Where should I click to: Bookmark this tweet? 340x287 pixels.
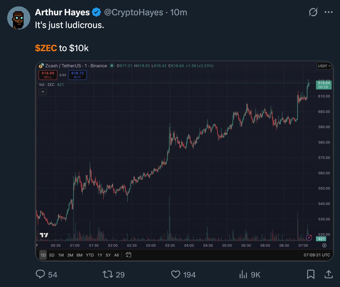point(311,274)
